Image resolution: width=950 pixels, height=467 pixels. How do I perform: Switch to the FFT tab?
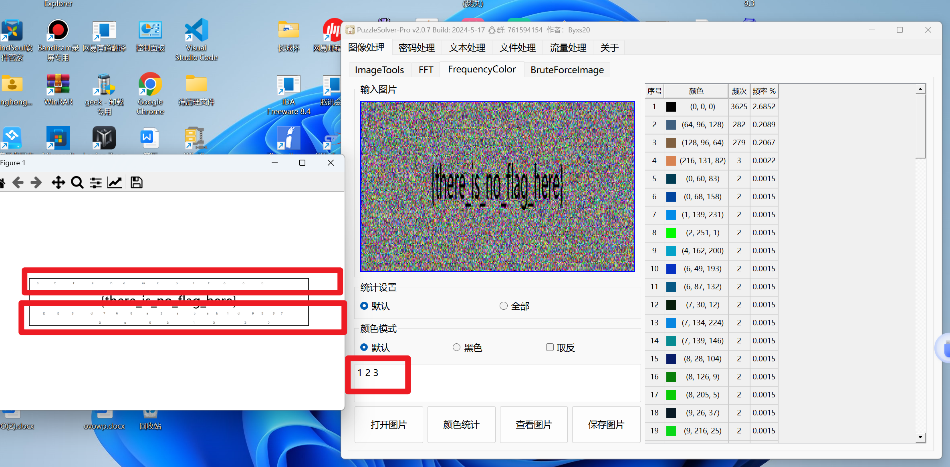click(x=426, y=70)
